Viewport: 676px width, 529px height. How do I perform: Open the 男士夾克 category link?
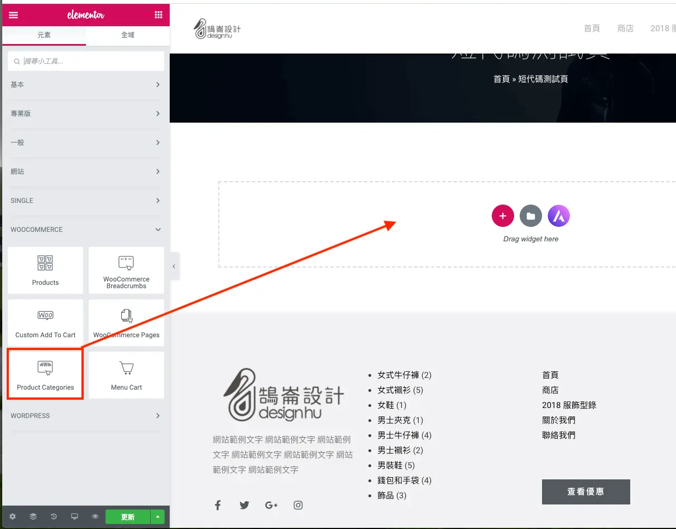[x=394, y=420]
